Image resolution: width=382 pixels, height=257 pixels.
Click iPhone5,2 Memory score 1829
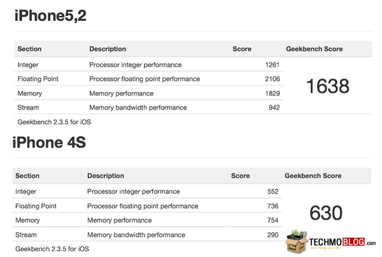(x=272, y=93)
